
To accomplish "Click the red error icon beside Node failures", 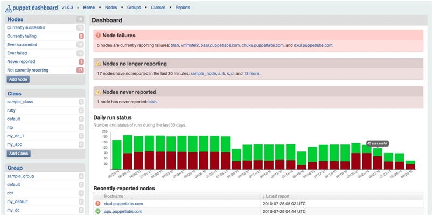I will tap(99, 36).
